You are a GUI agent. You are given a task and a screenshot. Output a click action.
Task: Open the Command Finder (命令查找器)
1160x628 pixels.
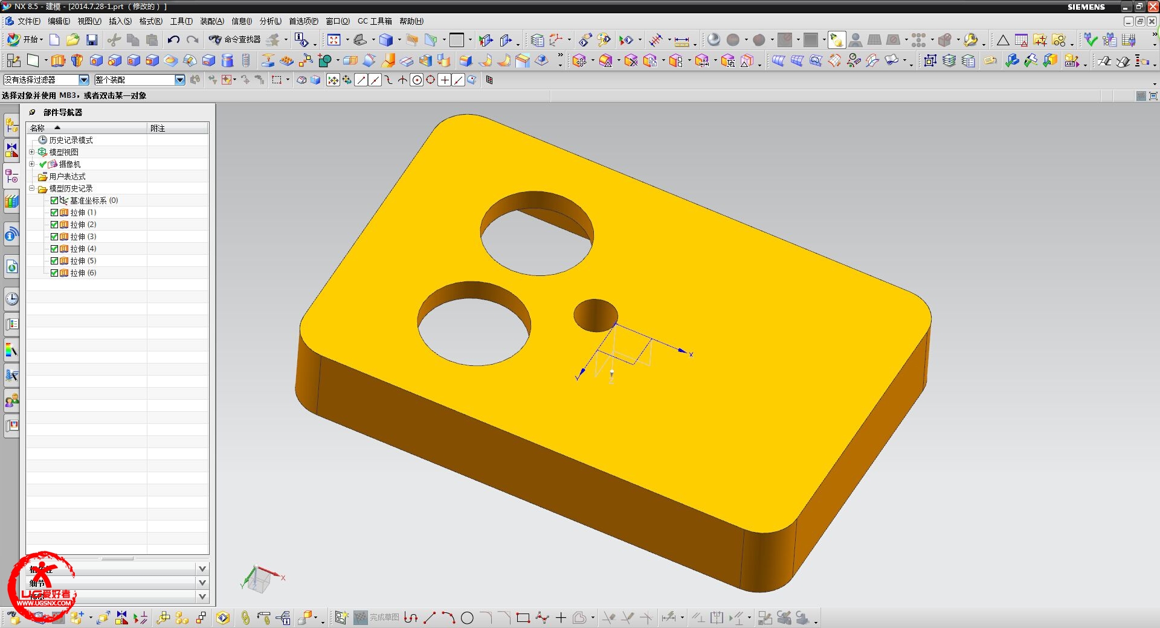235,39
